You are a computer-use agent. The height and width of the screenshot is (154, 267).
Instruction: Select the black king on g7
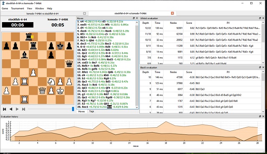tap(60, 45)
